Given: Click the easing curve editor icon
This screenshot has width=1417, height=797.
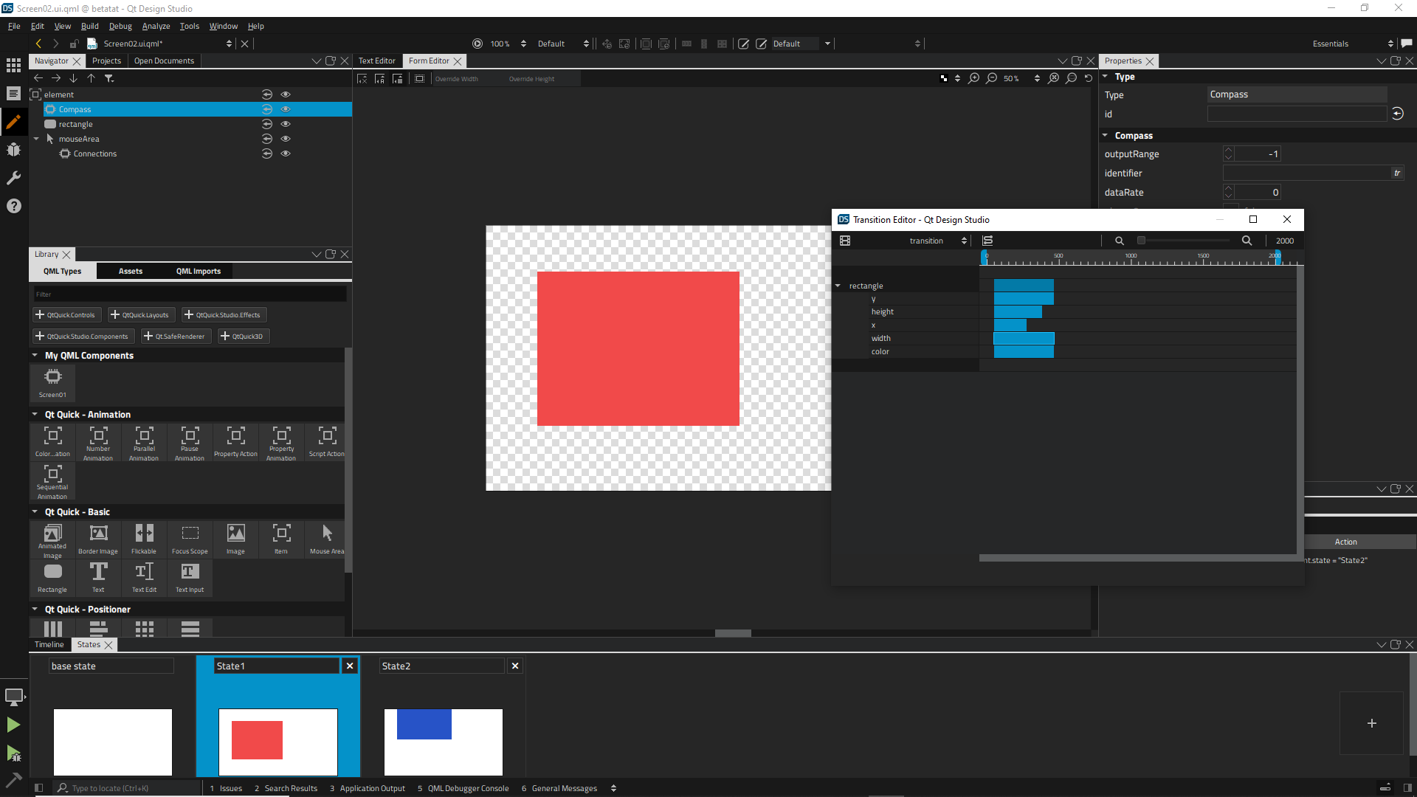Looking at the screenshot, I should [987, 241].
